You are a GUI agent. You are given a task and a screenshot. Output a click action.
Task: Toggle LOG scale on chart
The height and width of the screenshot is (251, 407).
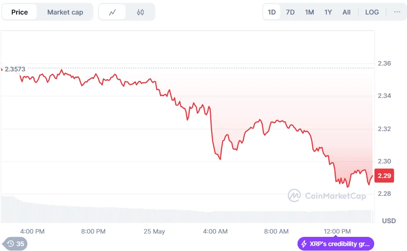(x=372, y=12)
